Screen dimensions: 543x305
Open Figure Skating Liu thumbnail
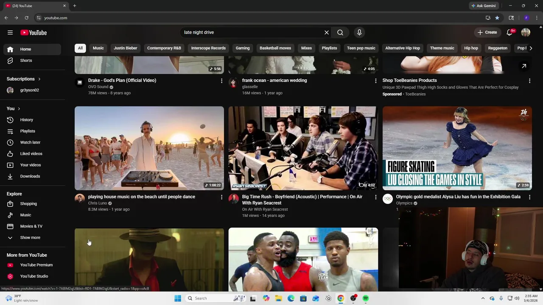pyautogui.click(x=457, y=148)
